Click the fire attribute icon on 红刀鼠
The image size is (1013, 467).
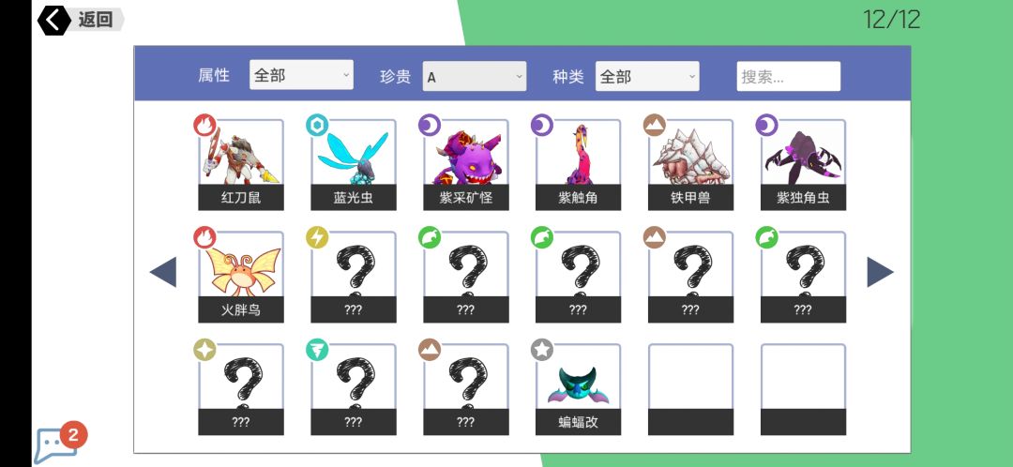click(204, 125)
